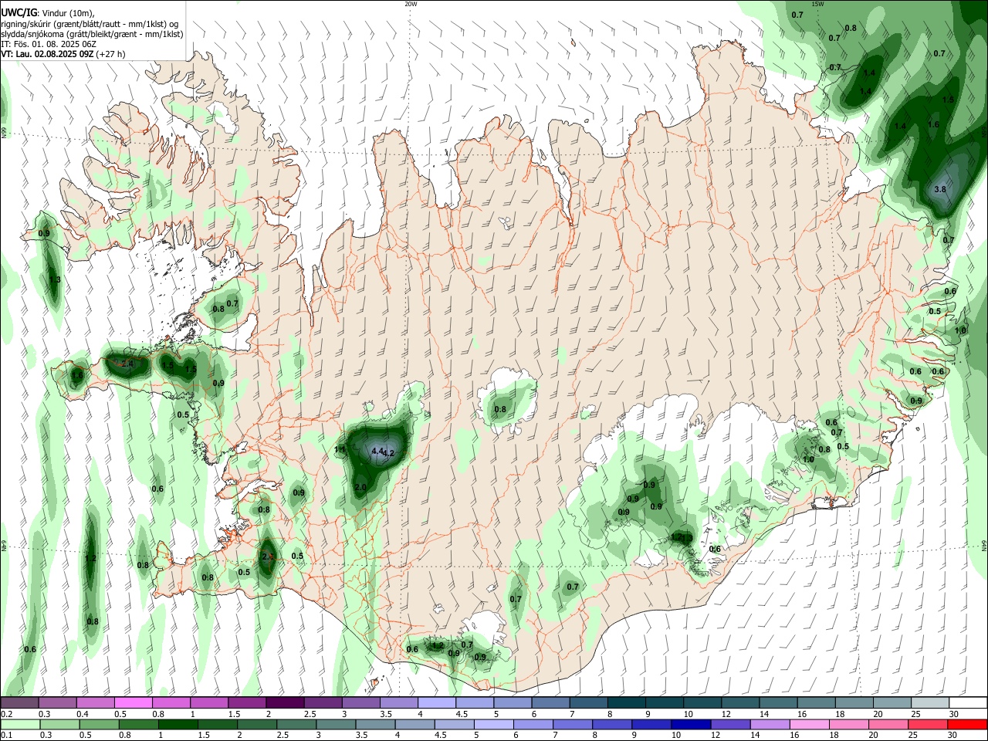Select the dark mauve 0.2 swatch in top legend row

pyautogui.click(x=19, y=702)
